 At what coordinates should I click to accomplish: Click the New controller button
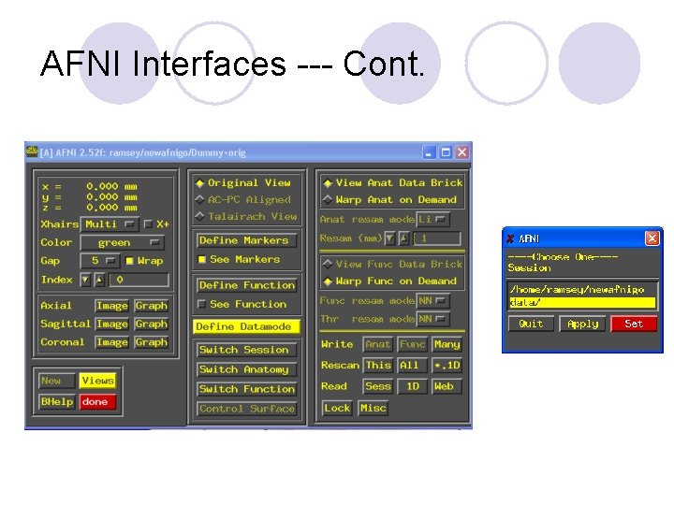57,381
